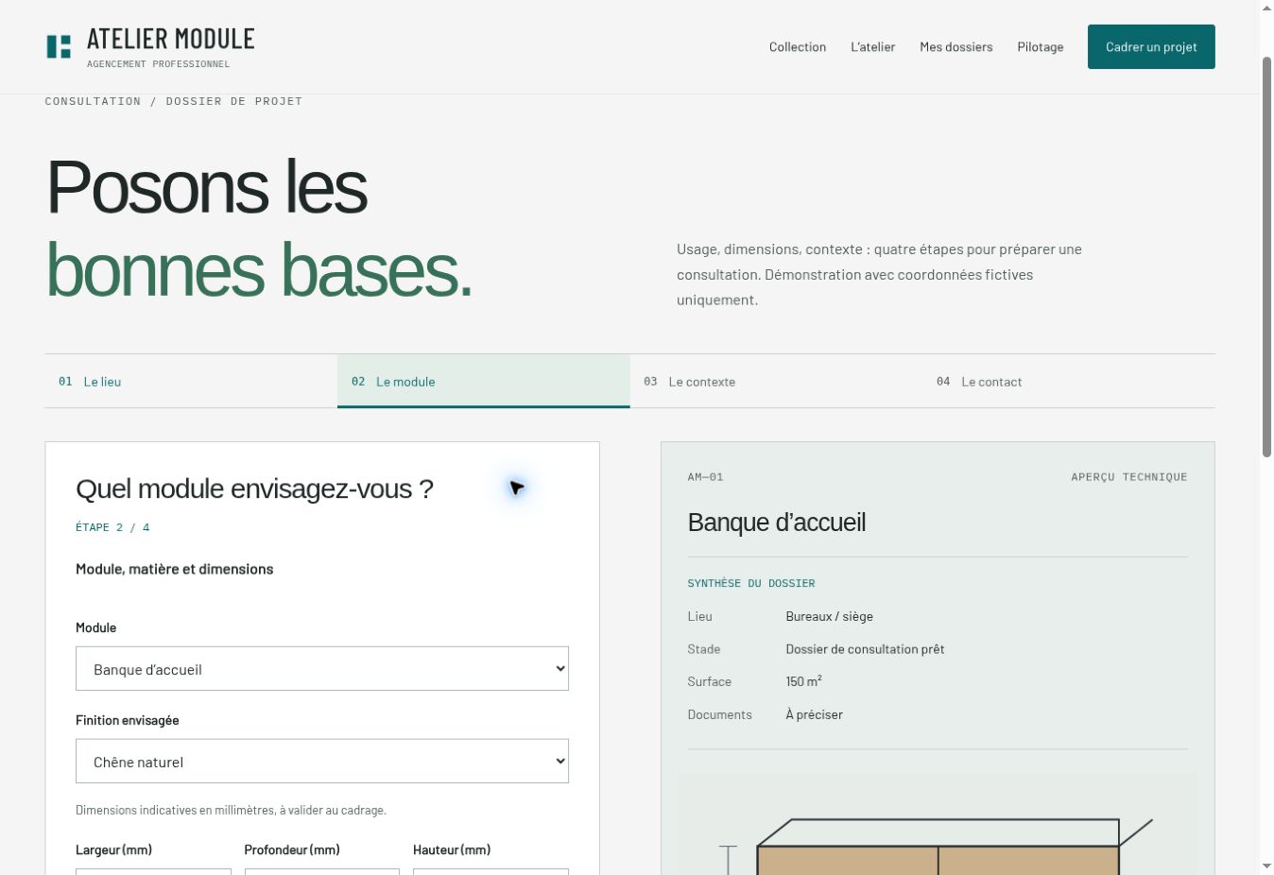Click 'CONSULTATION / DOSSIER DE PROJET' breadcrumb

click(174, 101)
